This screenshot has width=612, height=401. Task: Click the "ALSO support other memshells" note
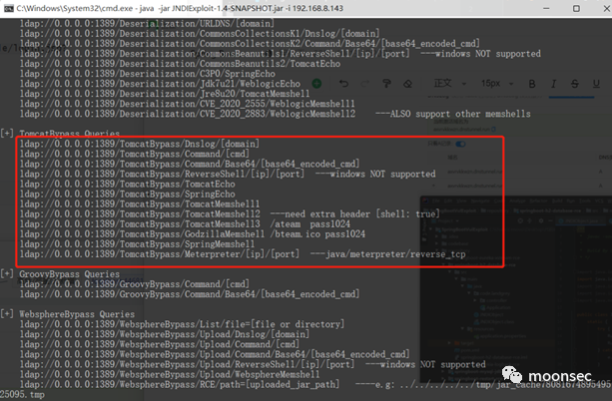[453, 114]
